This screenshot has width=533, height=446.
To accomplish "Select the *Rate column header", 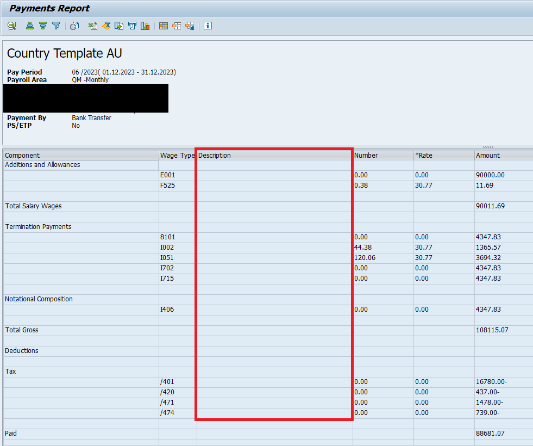I will coord(444,156).
